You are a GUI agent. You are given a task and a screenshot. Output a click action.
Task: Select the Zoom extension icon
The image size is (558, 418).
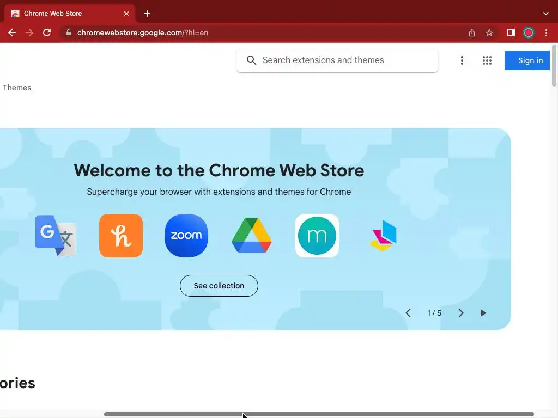(x=186, y=235)
